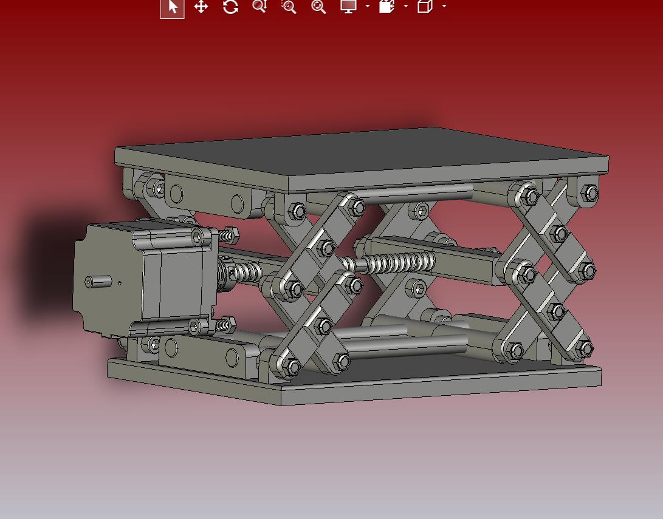Image resolution: width=663 pixels, height=519 pixels.
Task: Select the Rotate view tool
Action: (230, 7)
